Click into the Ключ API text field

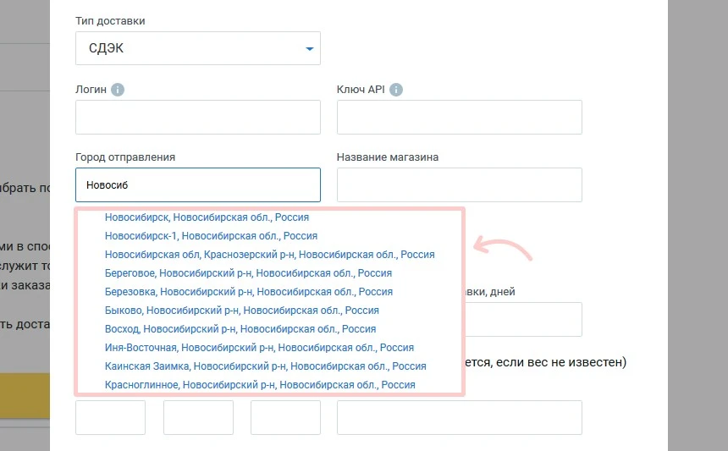pyautogui.click(x=459, y=117)
